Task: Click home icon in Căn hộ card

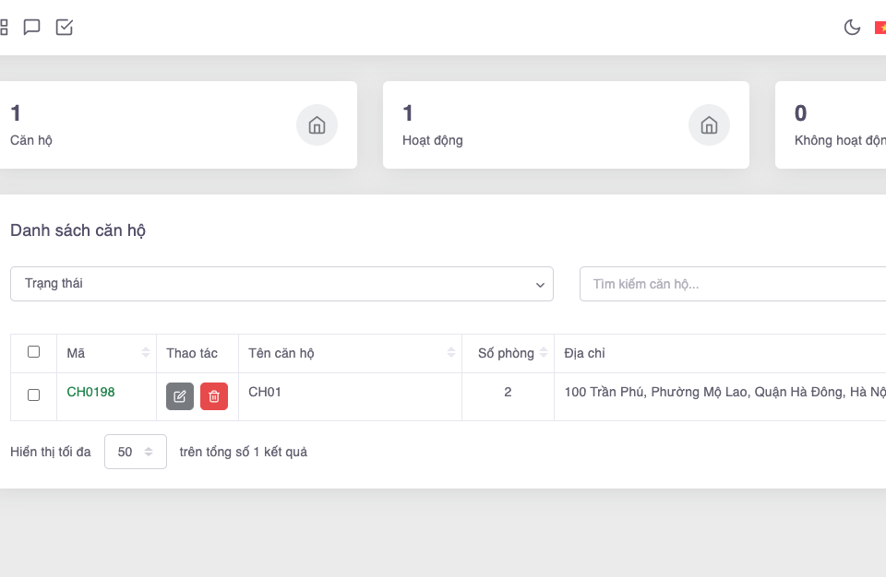Action: 317,125
